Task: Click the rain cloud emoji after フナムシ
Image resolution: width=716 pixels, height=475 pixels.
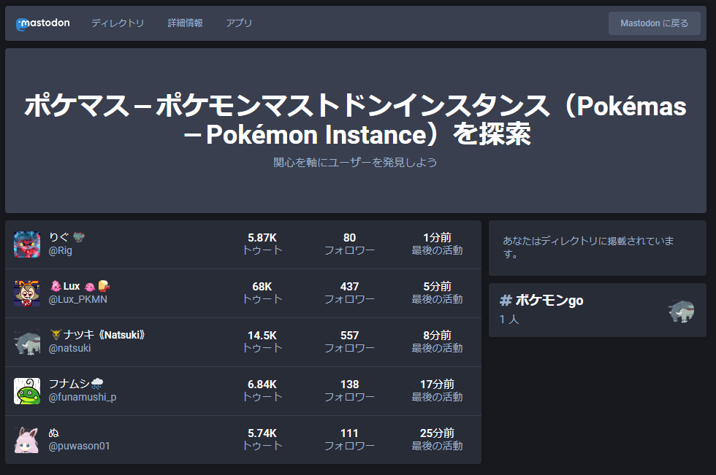Action: 96,384
